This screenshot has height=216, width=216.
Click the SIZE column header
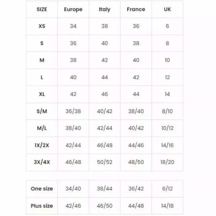[x=42, y=9]
